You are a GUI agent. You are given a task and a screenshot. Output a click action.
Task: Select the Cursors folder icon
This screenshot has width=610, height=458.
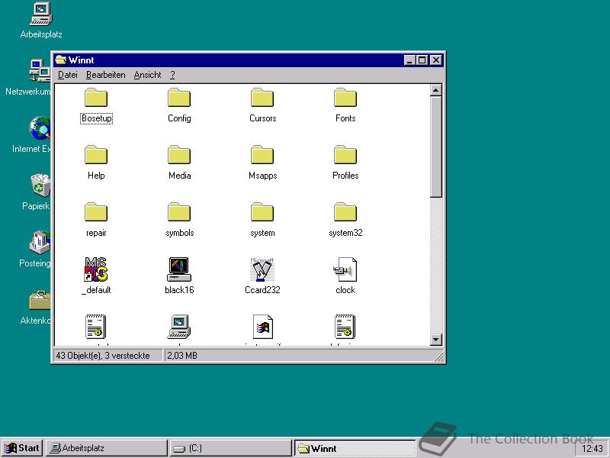pos(262,98)
